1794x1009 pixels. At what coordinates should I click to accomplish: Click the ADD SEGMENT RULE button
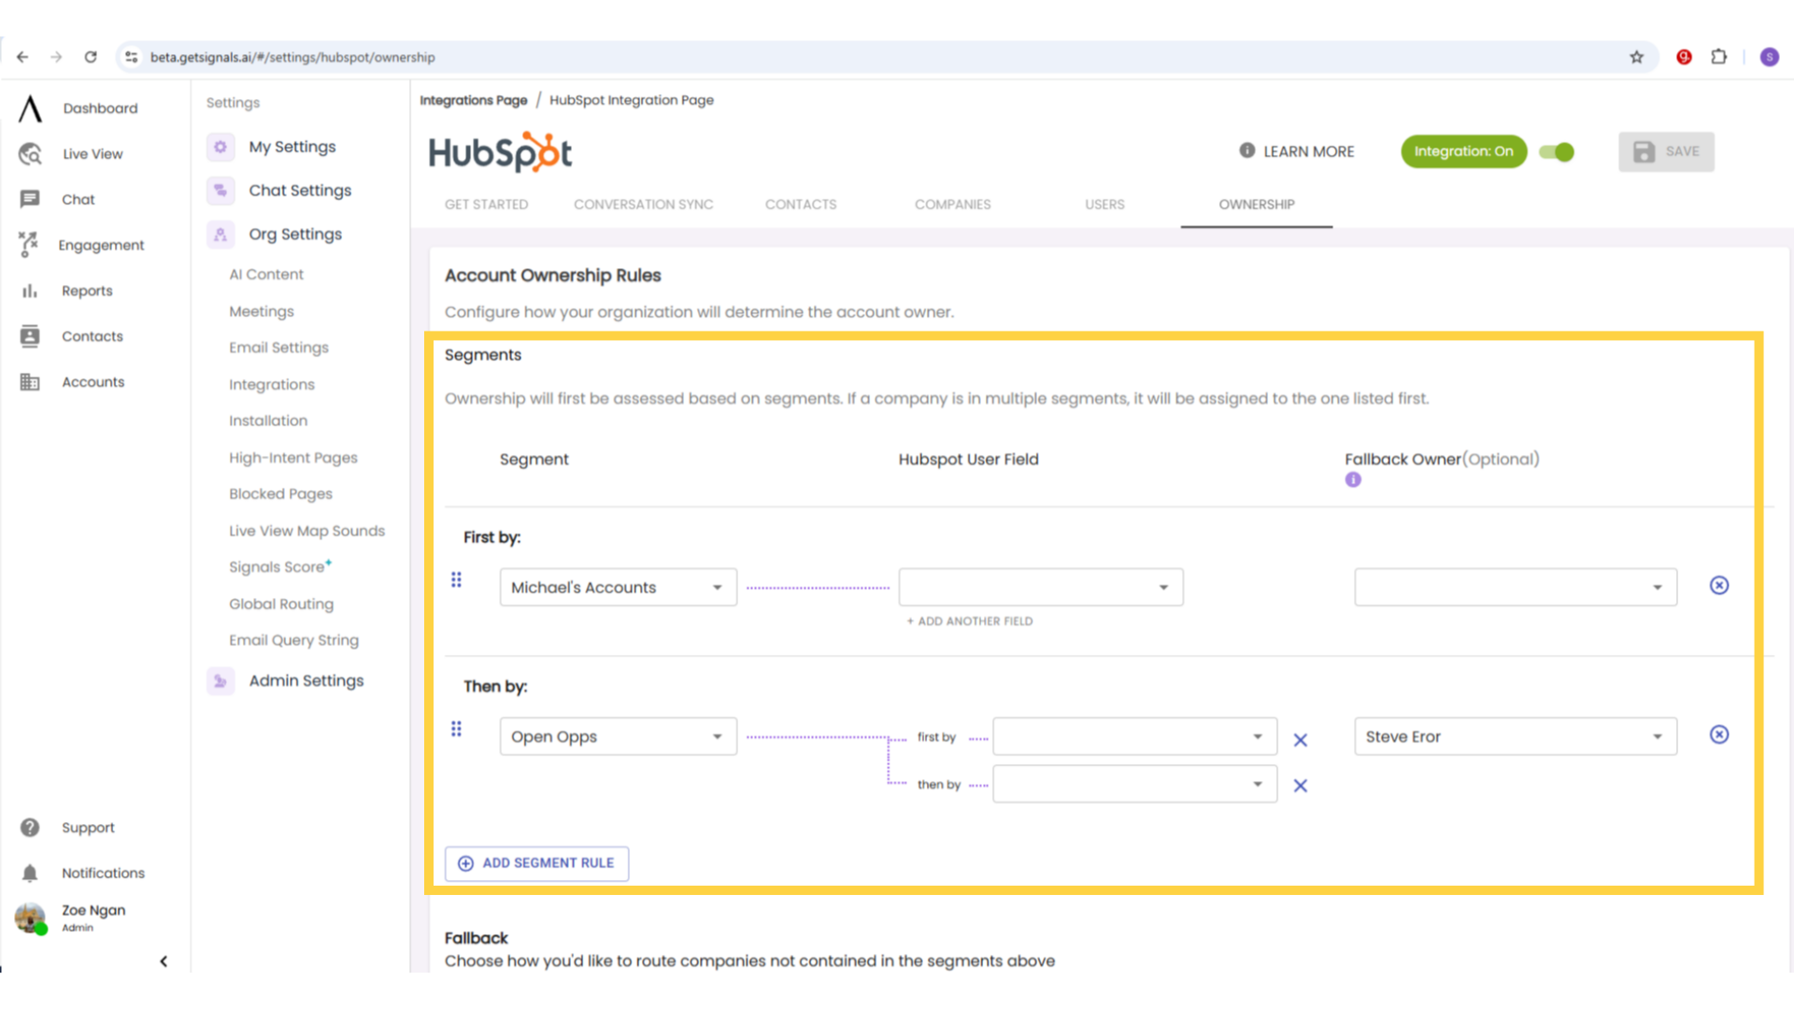point(536,862)
